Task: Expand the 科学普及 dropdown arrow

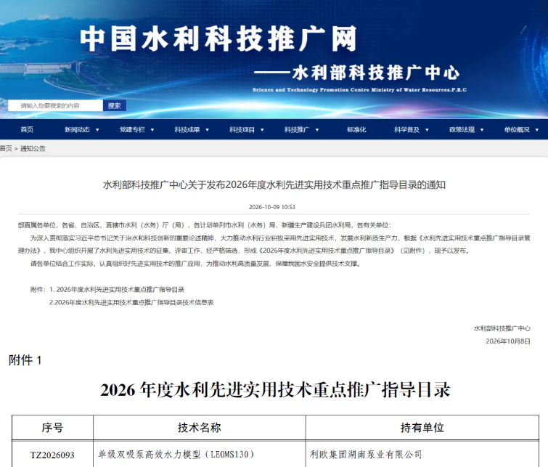Action: [427, 130]
